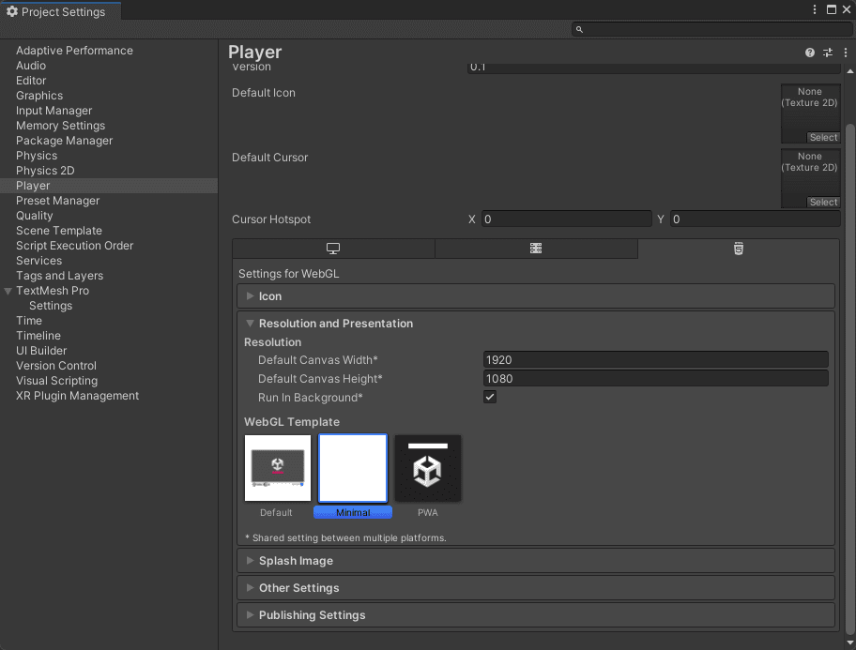Click the scrollbar down arrow

point(850,642)
